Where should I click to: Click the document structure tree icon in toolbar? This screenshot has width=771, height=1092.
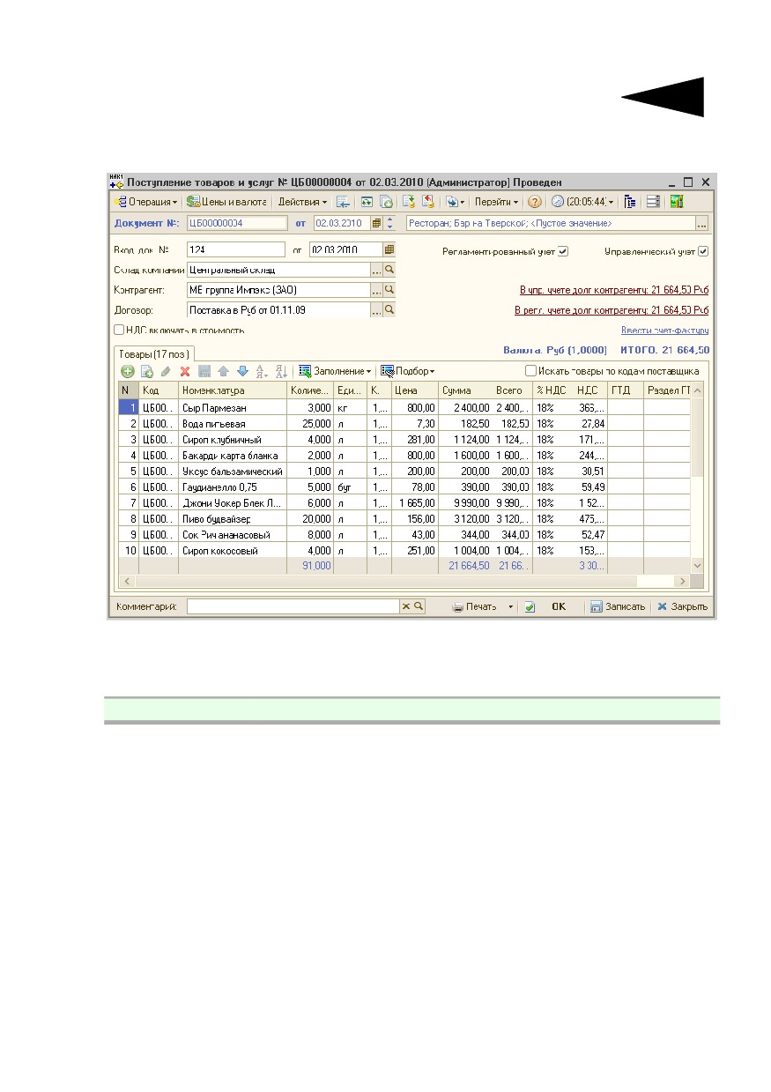[x=630, y=202]
